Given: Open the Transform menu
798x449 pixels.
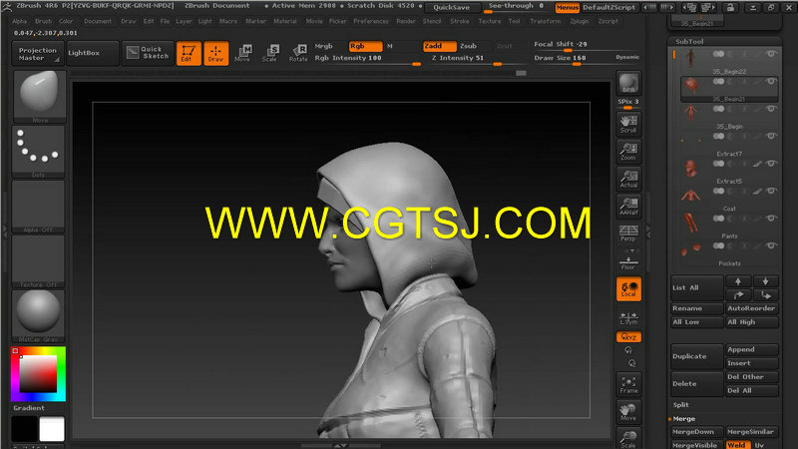Looking at the screenshot, I should pos(545,21).
